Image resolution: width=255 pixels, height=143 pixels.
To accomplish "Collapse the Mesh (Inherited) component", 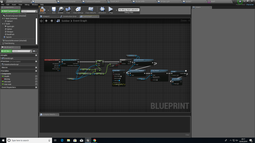I will (x=3, y=18).
